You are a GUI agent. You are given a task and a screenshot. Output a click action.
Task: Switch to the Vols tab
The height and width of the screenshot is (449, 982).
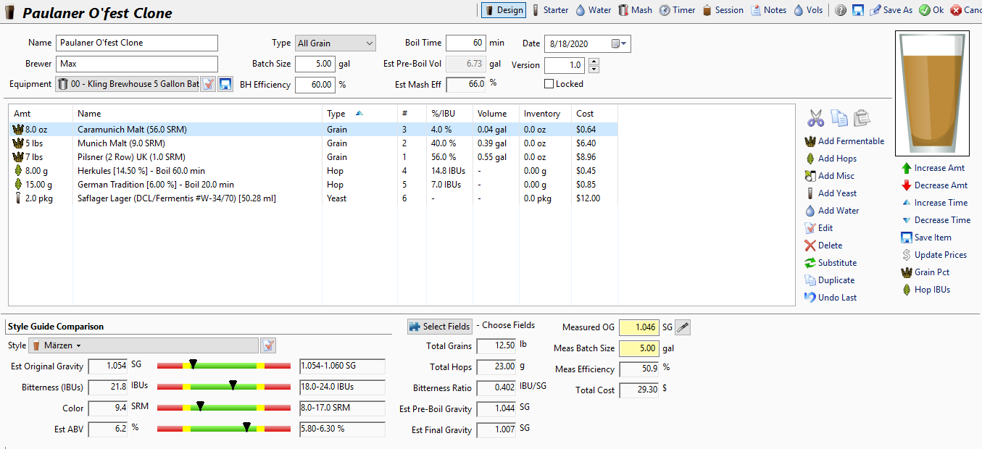[808, 10]
